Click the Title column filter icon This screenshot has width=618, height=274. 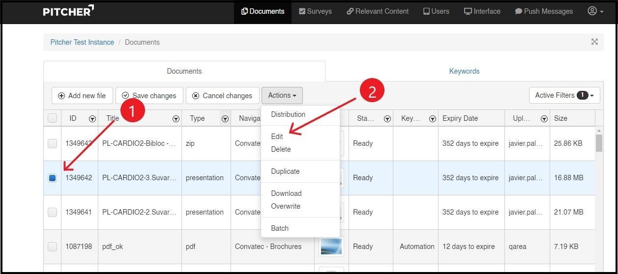click(x=176, y=119)
